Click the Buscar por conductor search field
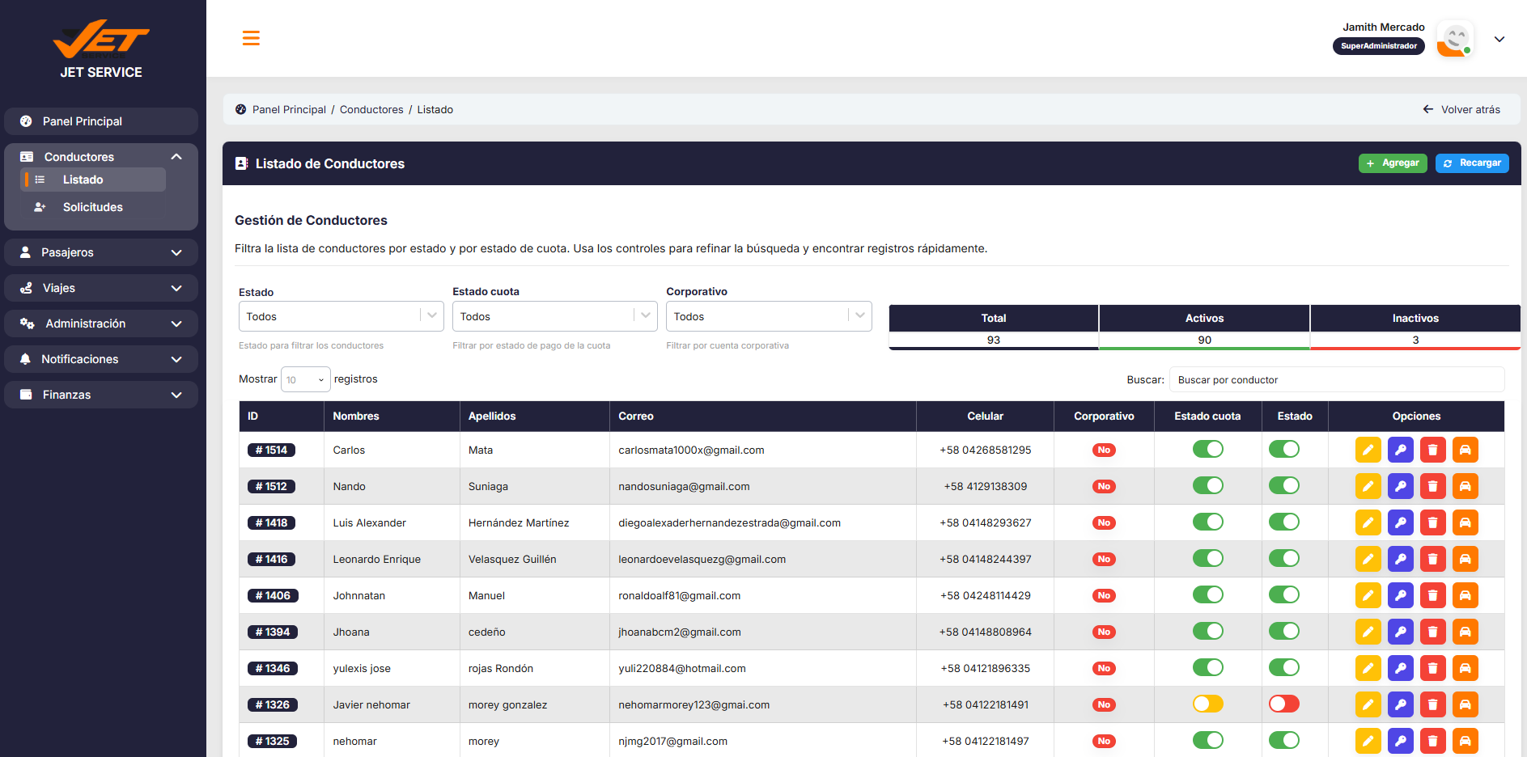The width and height of the screenshot is (1527, 757). coord(1337,379)
